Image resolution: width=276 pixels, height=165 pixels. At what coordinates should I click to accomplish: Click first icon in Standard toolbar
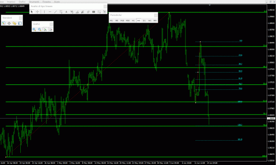pos(4,23)
